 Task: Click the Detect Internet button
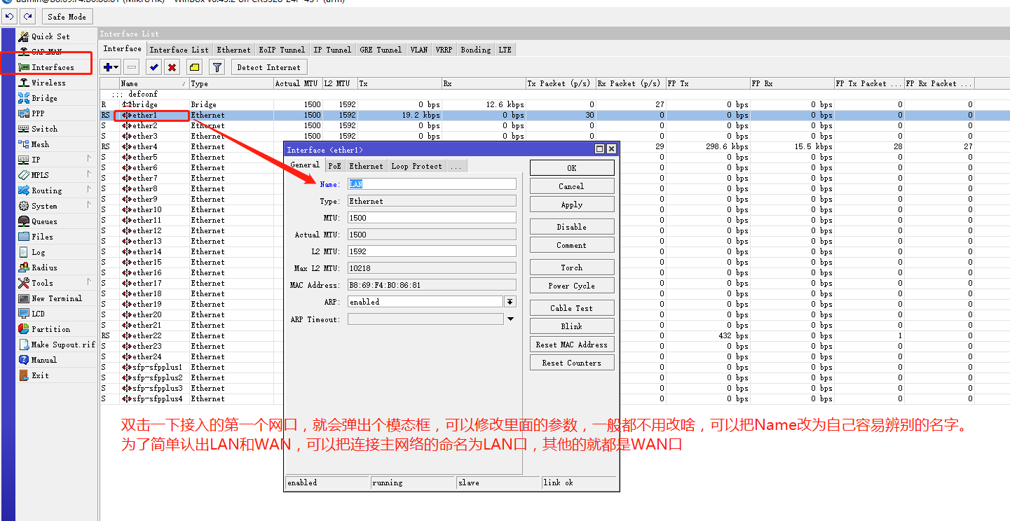pyautogui.click(x=268, y=67)
